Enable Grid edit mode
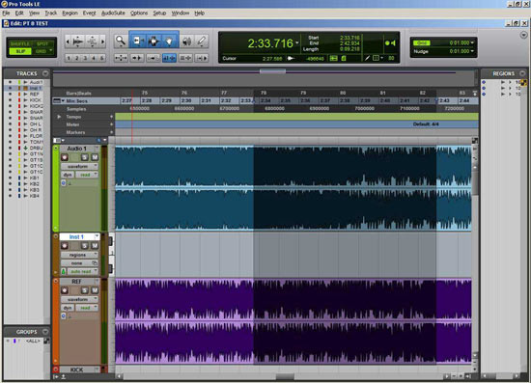Viewport: 531px width, 383px height. [41, 51]
